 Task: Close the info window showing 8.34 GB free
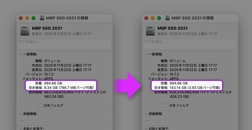pyautogui.click(x=21, y=18)
